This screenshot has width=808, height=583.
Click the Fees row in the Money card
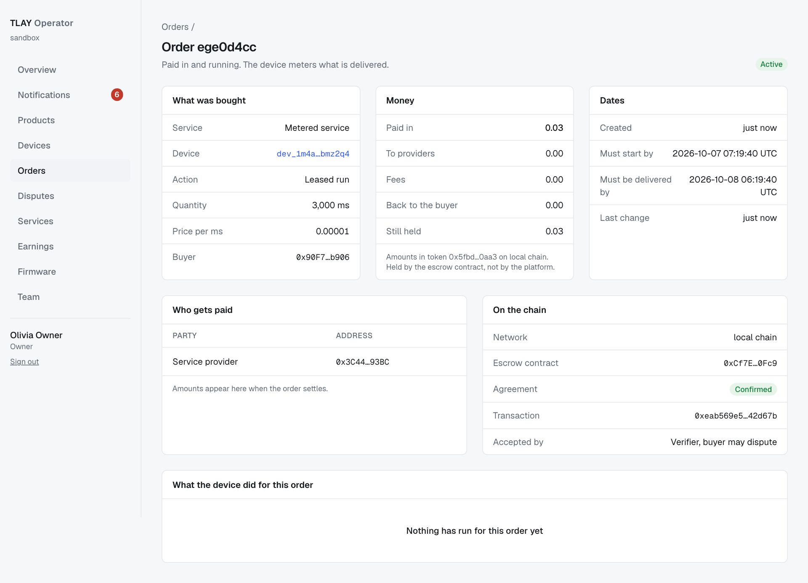pyautogui.click(x=474, y=180)
